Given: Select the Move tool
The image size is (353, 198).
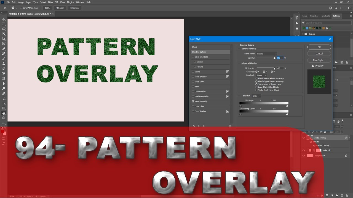Looking at the screenshot, I should coord(4,19).
